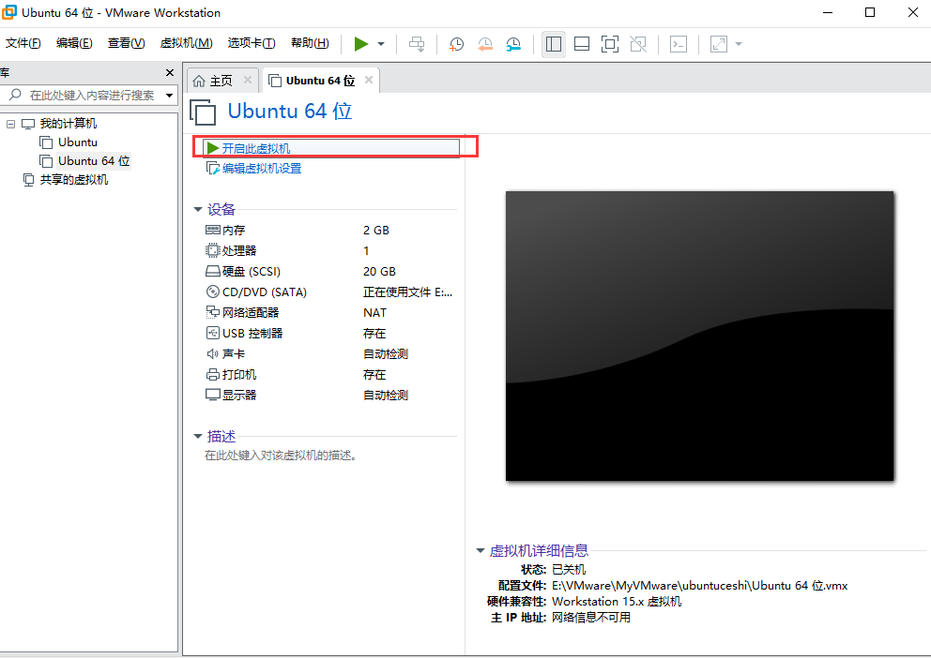Image resolution: width=931 pixels, height=658 pixels.
Task: Select the Ubuntu virtual machine in the library
Action: [77, 142]
